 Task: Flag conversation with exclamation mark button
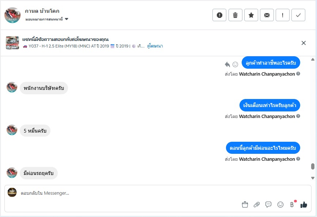point(283,15)
